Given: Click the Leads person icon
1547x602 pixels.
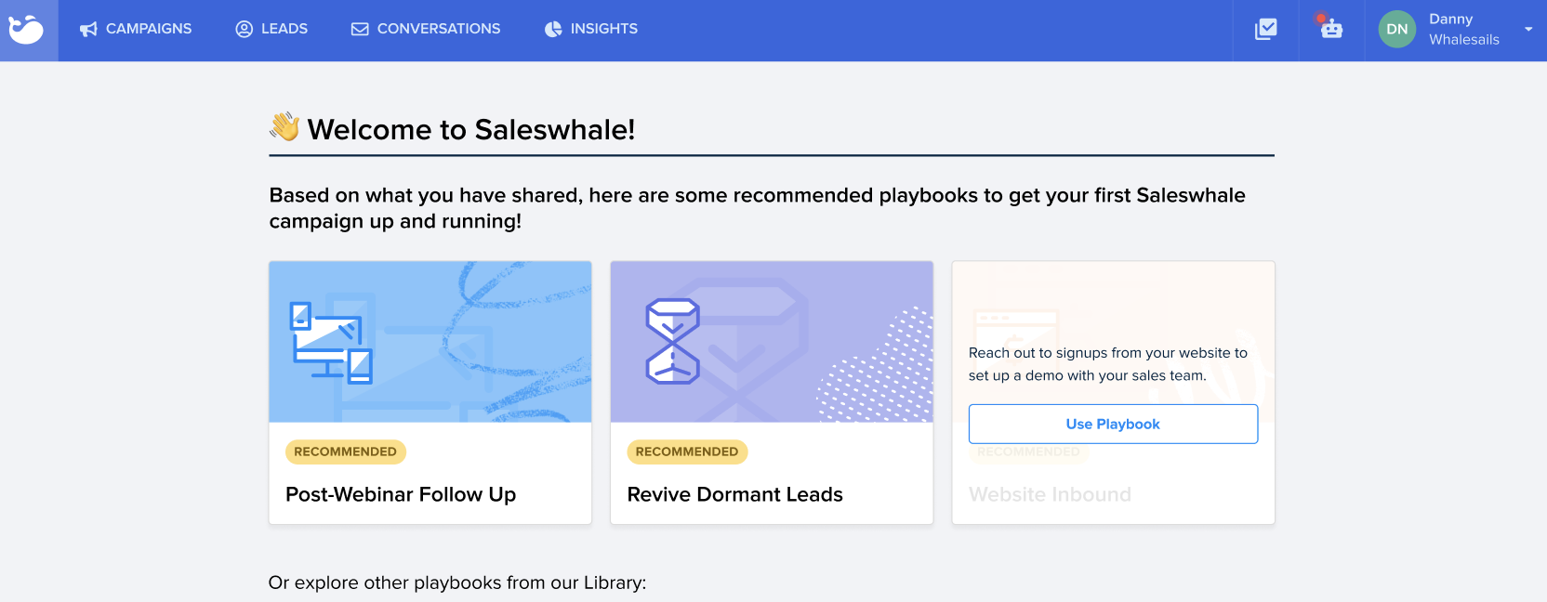Looking at the screenshot, I should click(x=245, y=30).
